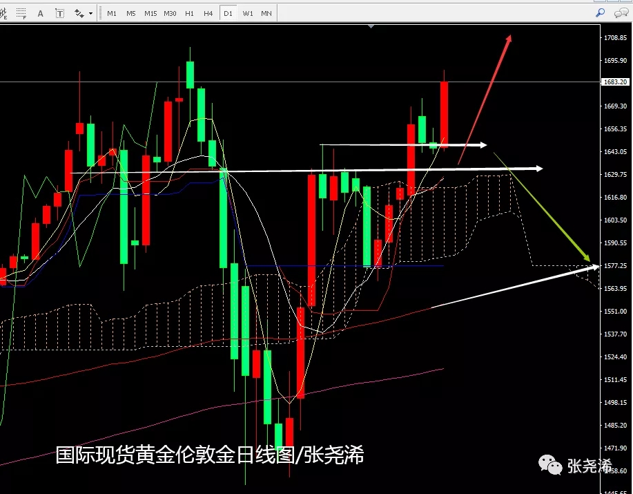Click price scale value 1485.20
The width and height of the screenshot is (633, 494).
(x=615, y=425)
